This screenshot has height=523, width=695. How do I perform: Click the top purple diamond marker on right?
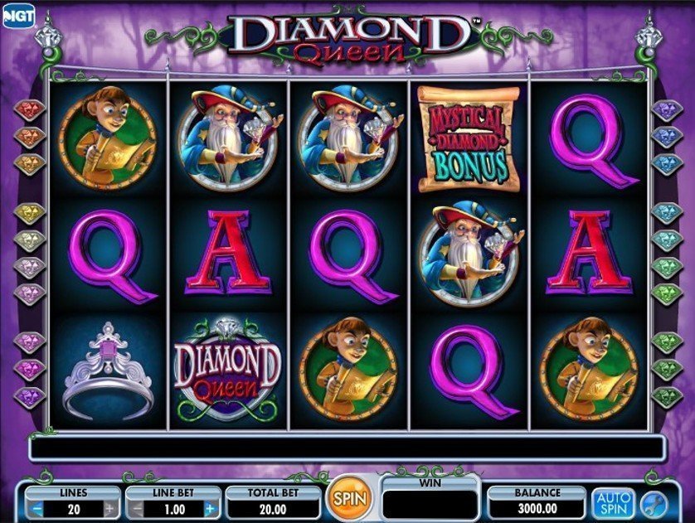pos(668,110)
